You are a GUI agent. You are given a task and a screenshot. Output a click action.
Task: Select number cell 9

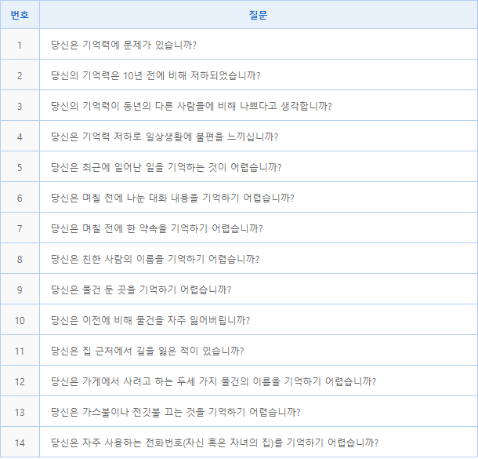20,289
